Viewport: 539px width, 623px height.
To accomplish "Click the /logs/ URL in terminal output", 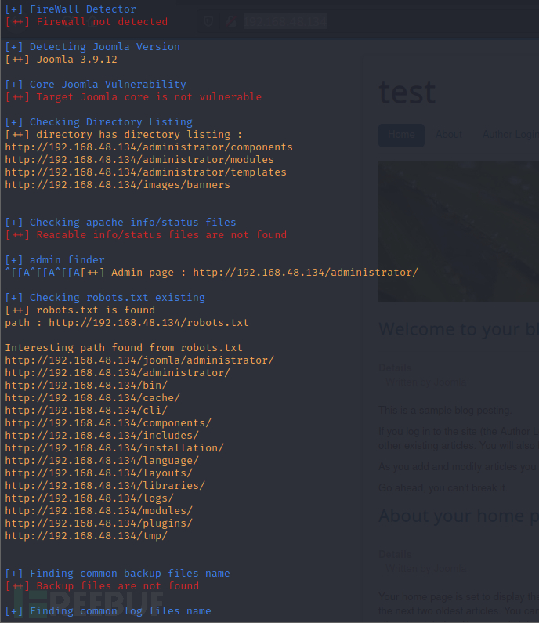I will [x=89, y=498].
